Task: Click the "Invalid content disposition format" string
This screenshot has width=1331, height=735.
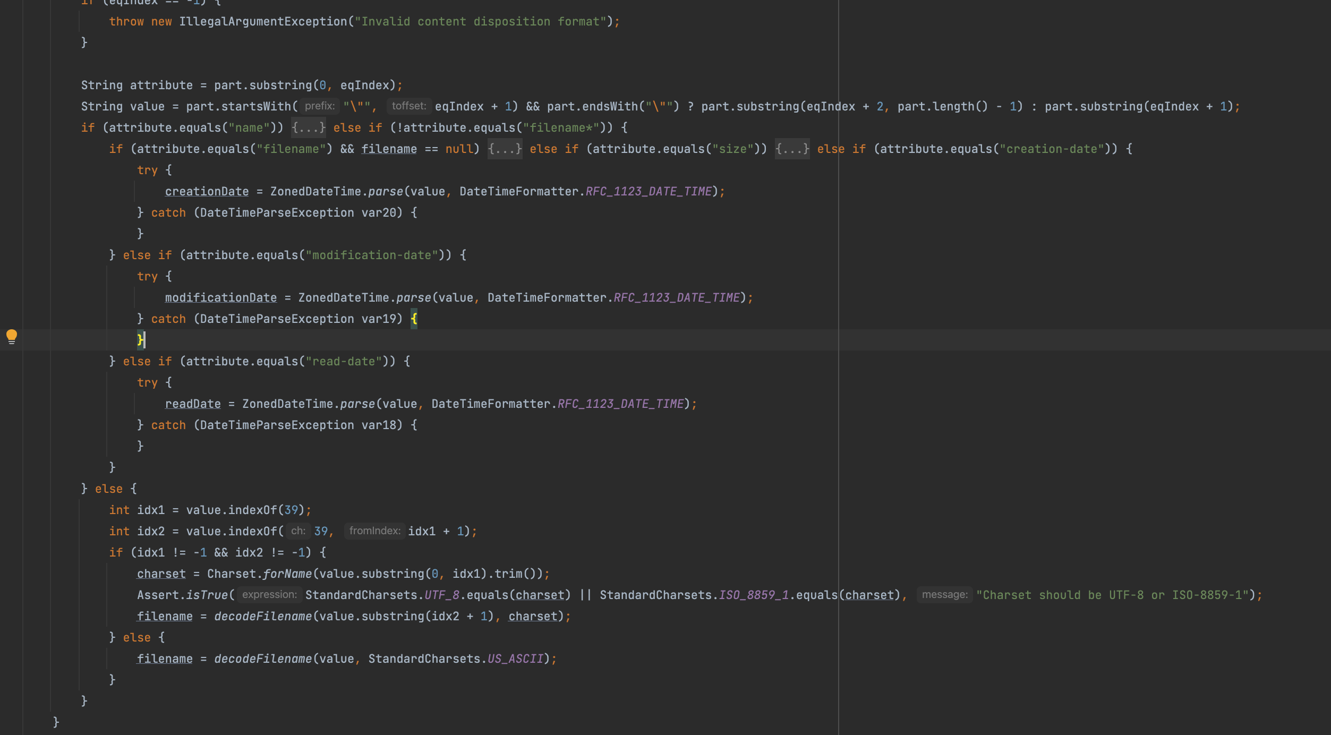Action: pos(480,22)
